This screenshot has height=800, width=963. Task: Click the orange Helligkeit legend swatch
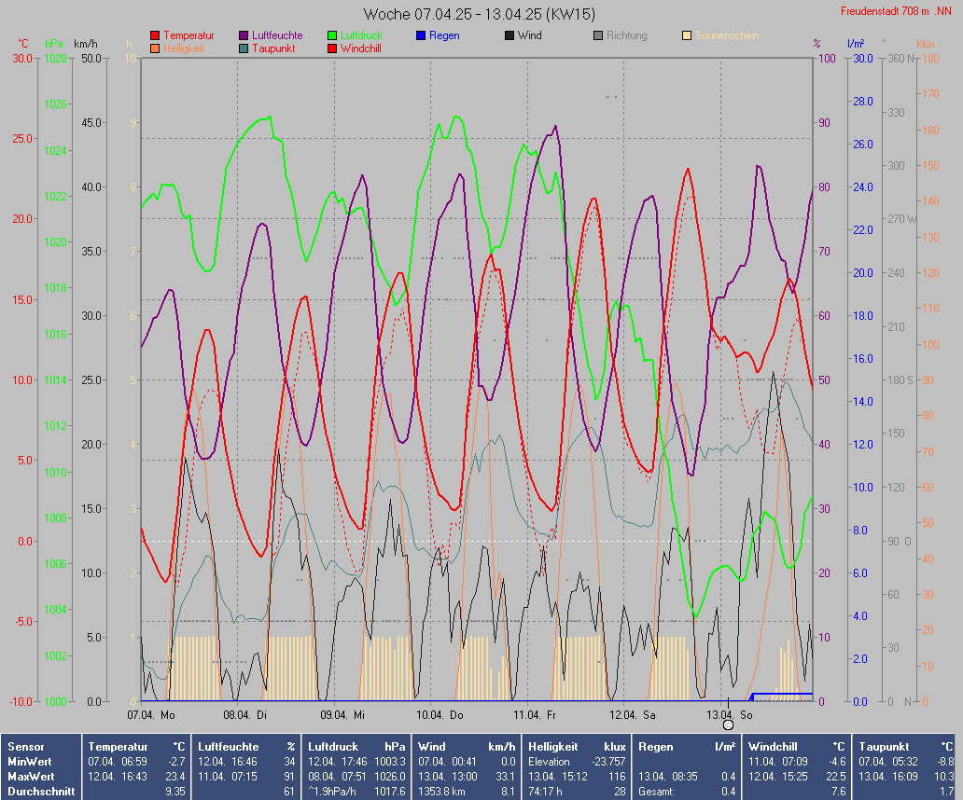click(x=154, y=48)
